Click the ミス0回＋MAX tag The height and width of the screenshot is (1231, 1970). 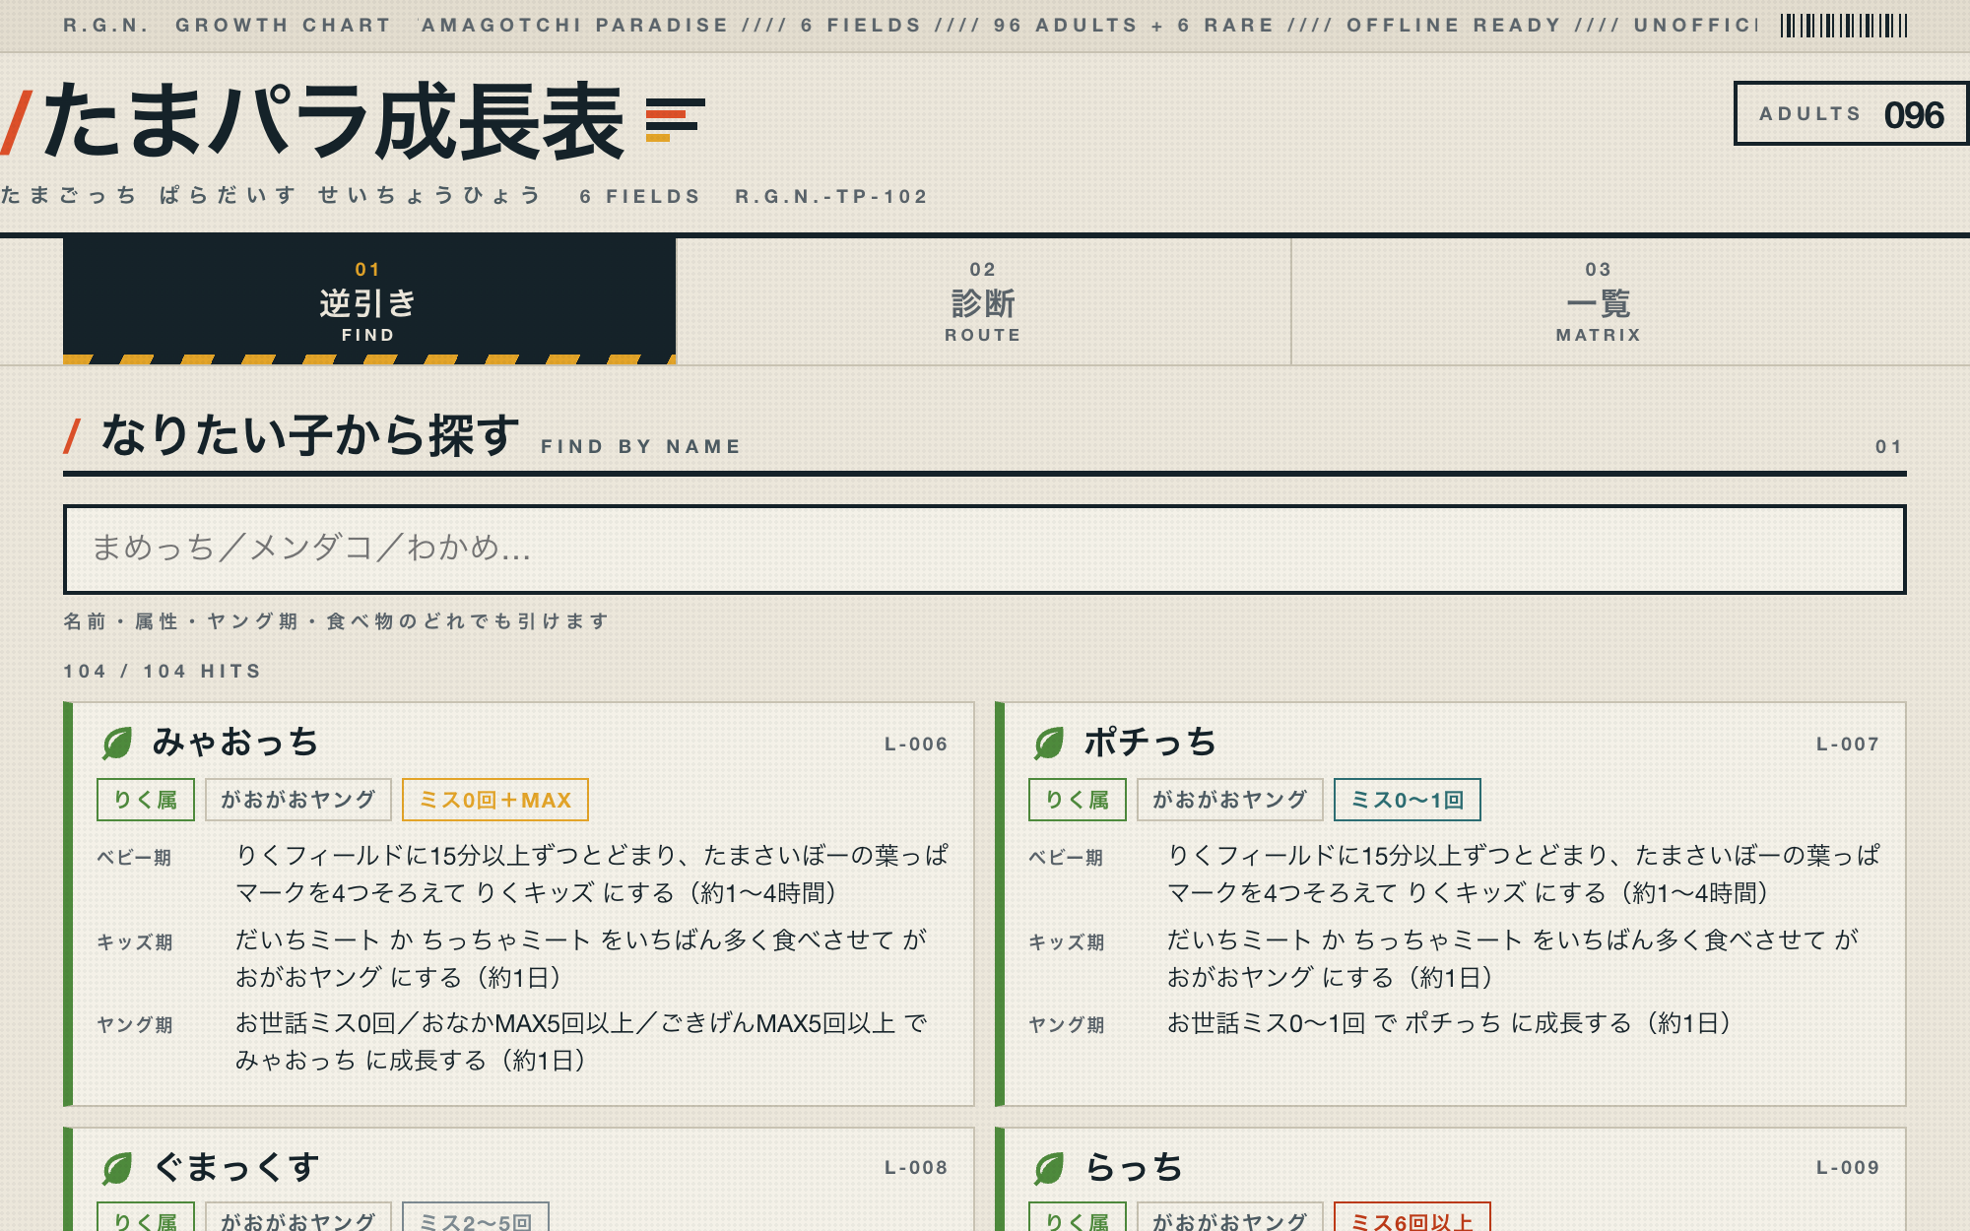pyautogui.click(x=495, y=800)
